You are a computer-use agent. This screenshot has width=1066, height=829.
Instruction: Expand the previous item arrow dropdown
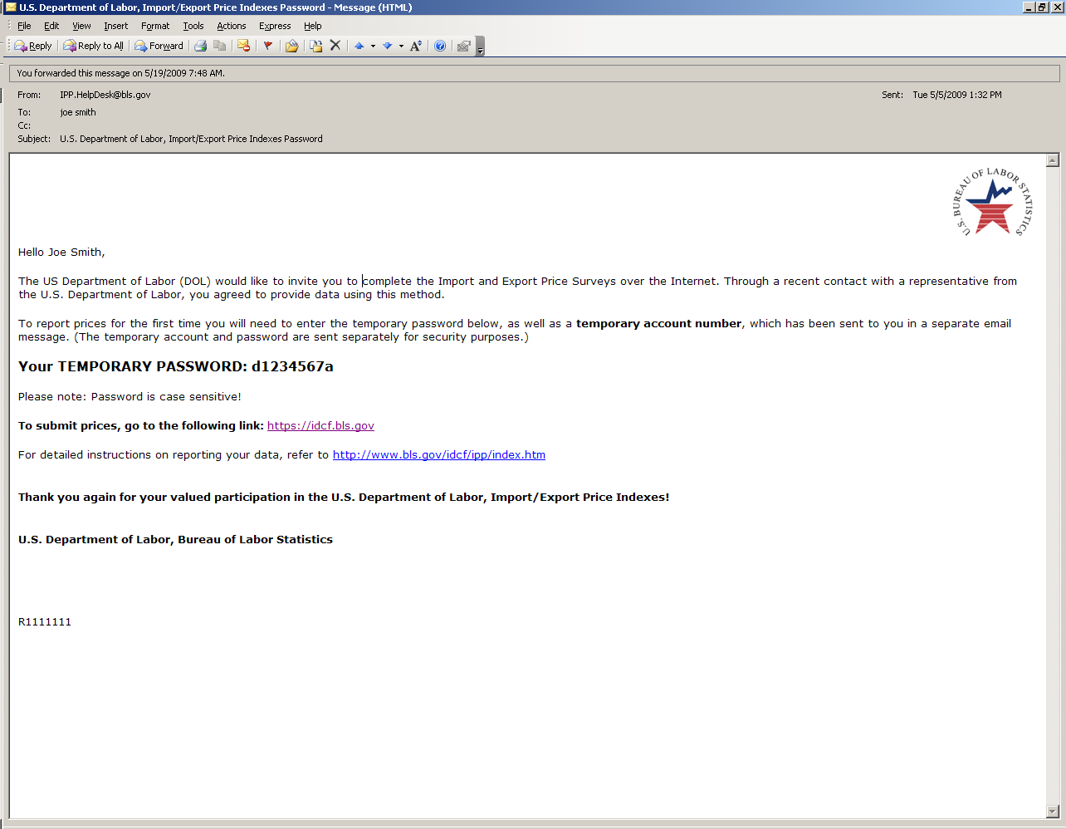click(x=373, y=46)
